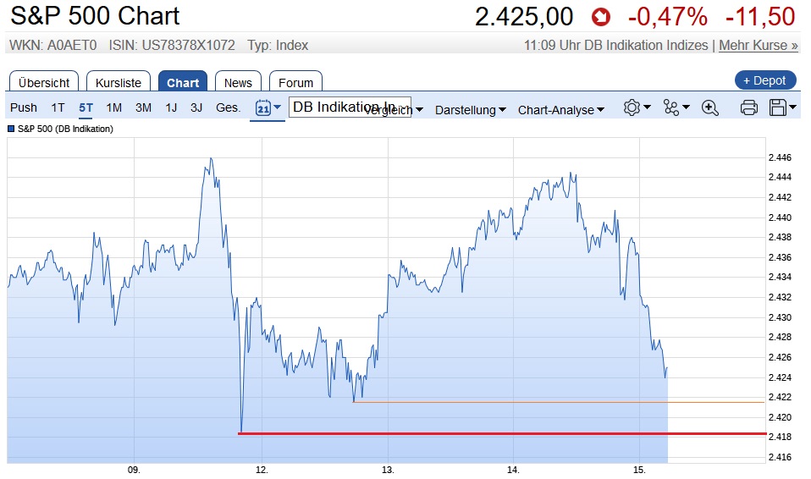This screenshot has height=479, width=811.
Task: Click the 2.446 price axis label
Action: (x=780, y=157)
